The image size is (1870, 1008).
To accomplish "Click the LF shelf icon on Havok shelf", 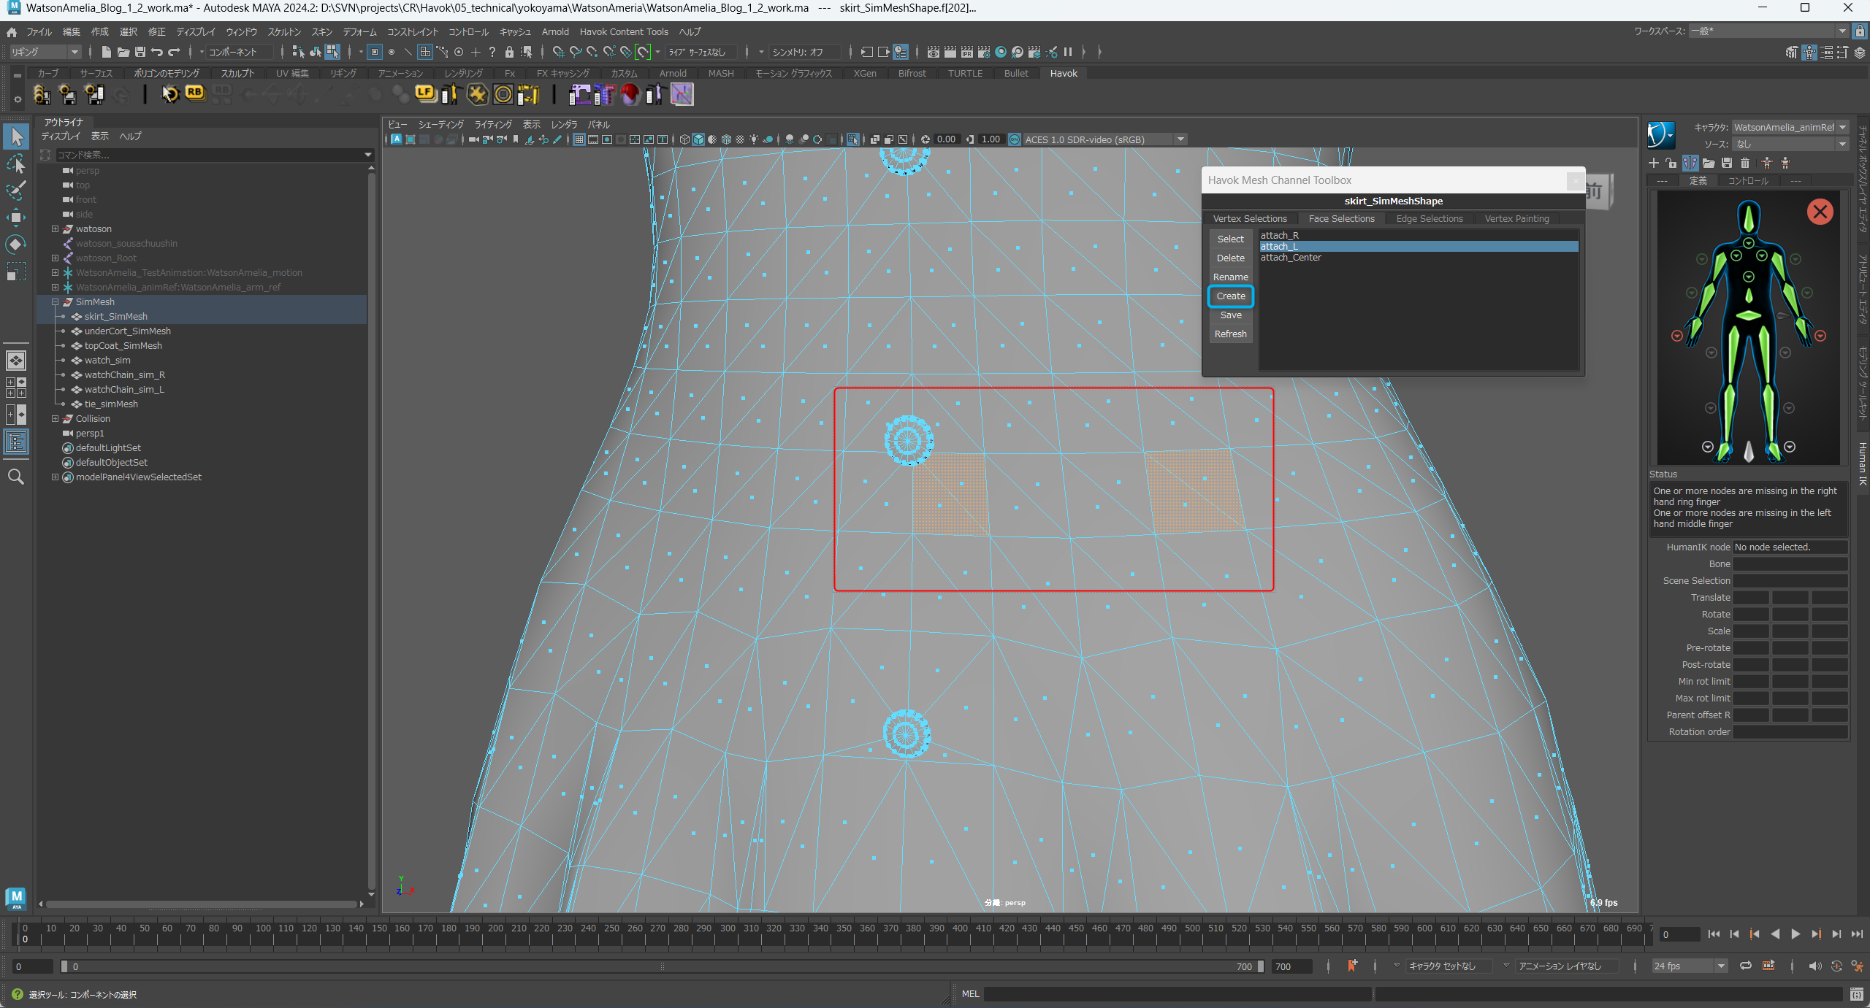I will (x=425, y=93).
